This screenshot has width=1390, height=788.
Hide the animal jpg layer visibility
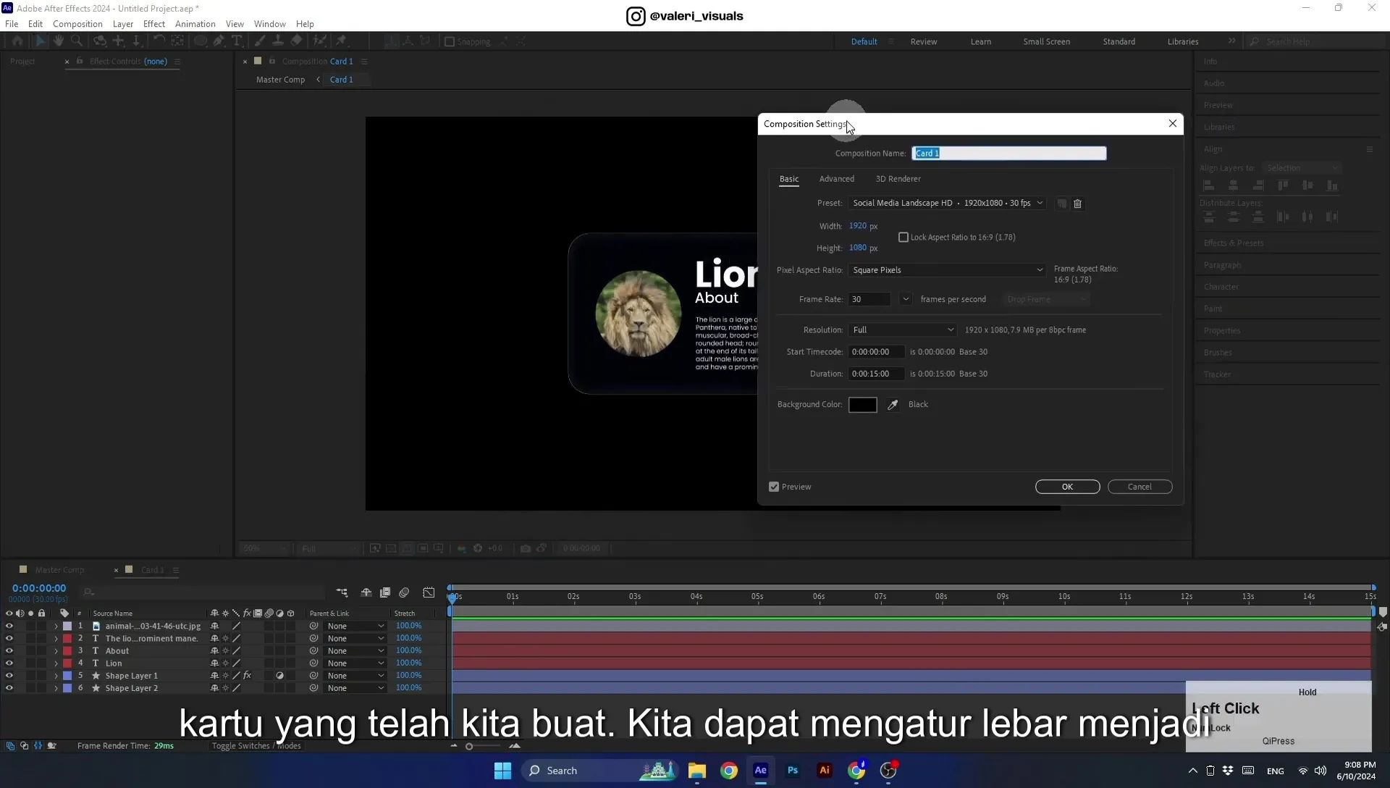click(x=9, y=626)
